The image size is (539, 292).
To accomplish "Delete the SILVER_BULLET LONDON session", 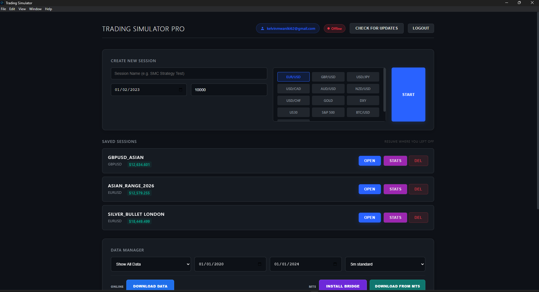I will tap(418, 217).
